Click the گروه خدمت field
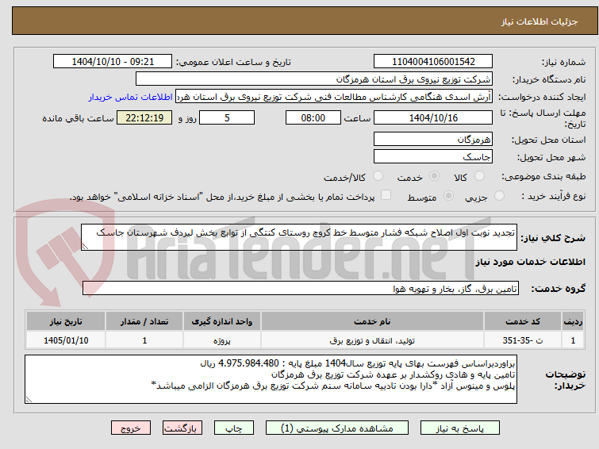 (x=301, y=289)
